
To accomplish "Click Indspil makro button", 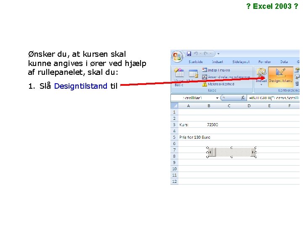I will coord(216,70).
